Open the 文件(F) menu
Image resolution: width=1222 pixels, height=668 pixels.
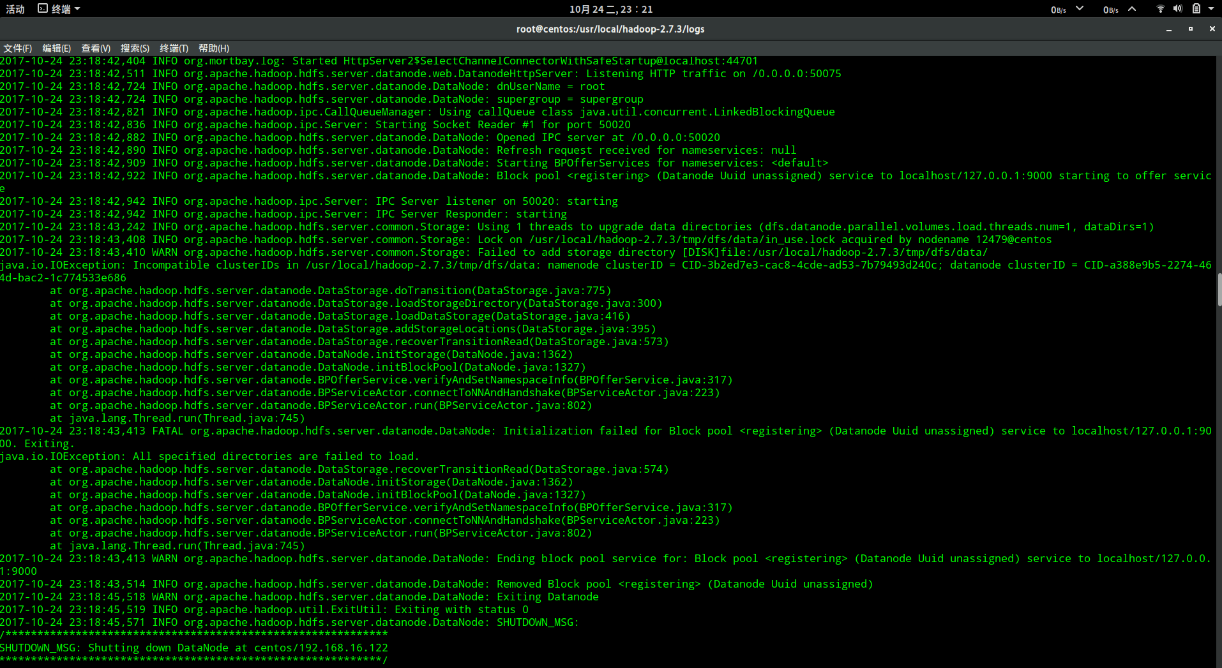pos(17,48)
